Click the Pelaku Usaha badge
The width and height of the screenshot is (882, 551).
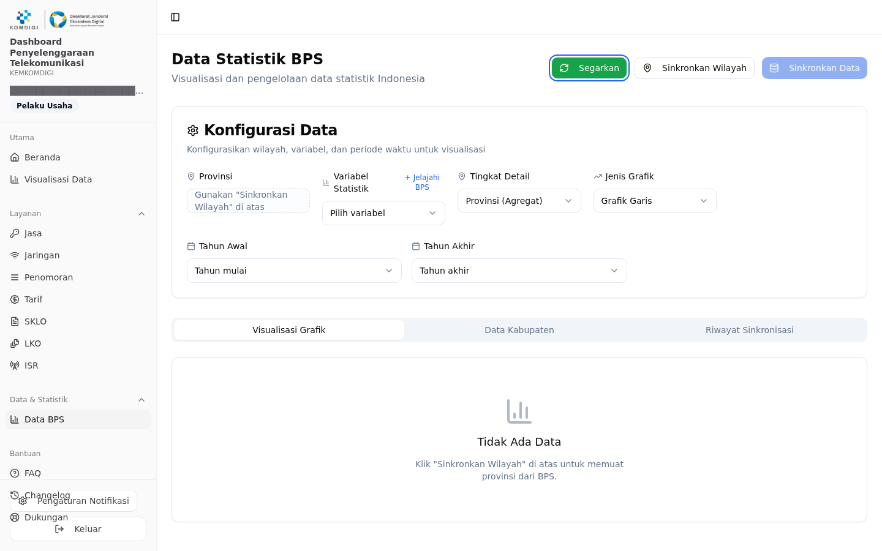tap(44, 106)
